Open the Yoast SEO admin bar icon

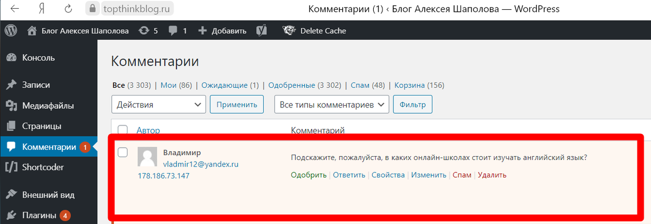pyautogui.click(x=261, y=31)
